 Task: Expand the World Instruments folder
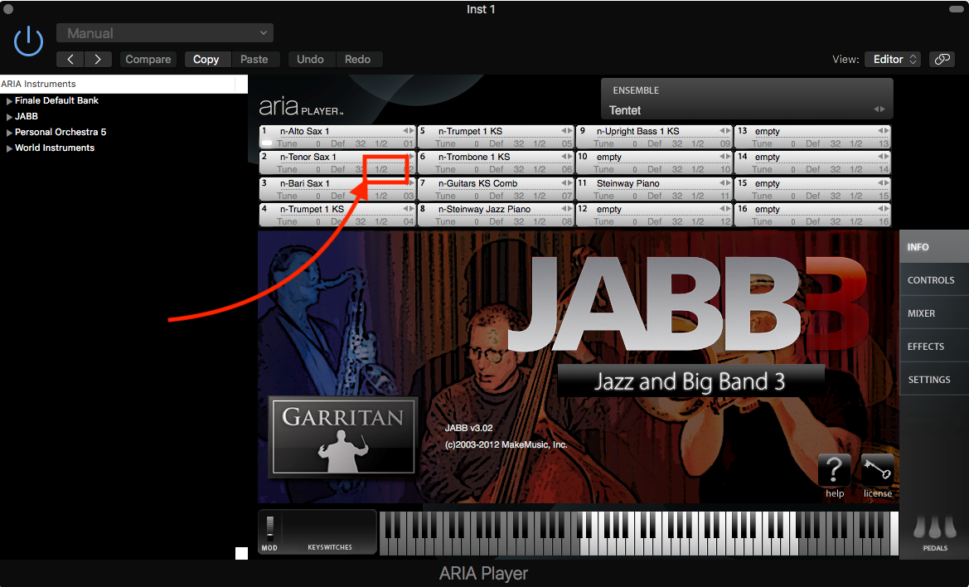pos(9,148)
